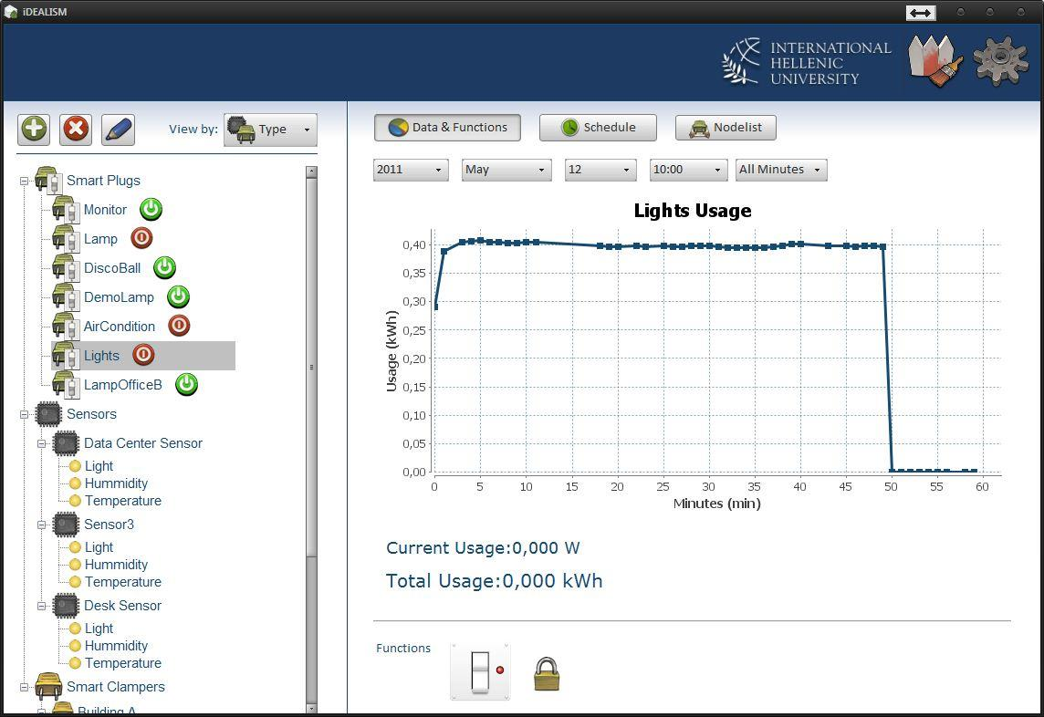Click the DemoLamp plug icon
The image size is (1044, 717).
(x=66, y=297)
